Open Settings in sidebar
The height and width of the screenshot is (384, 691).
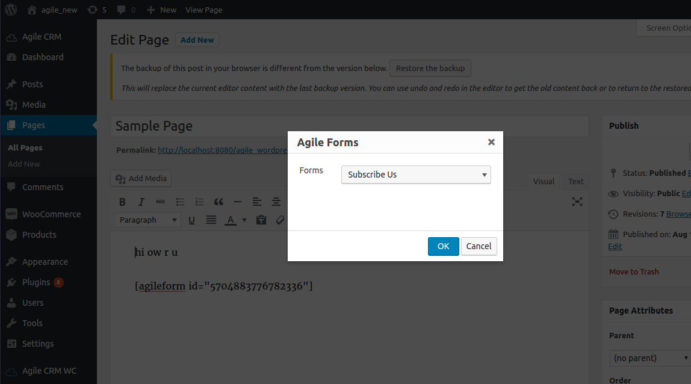[49, 344]
